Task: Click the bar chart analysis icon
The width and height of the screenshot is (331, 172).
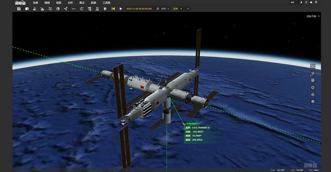Action: (x=42, y=9)
